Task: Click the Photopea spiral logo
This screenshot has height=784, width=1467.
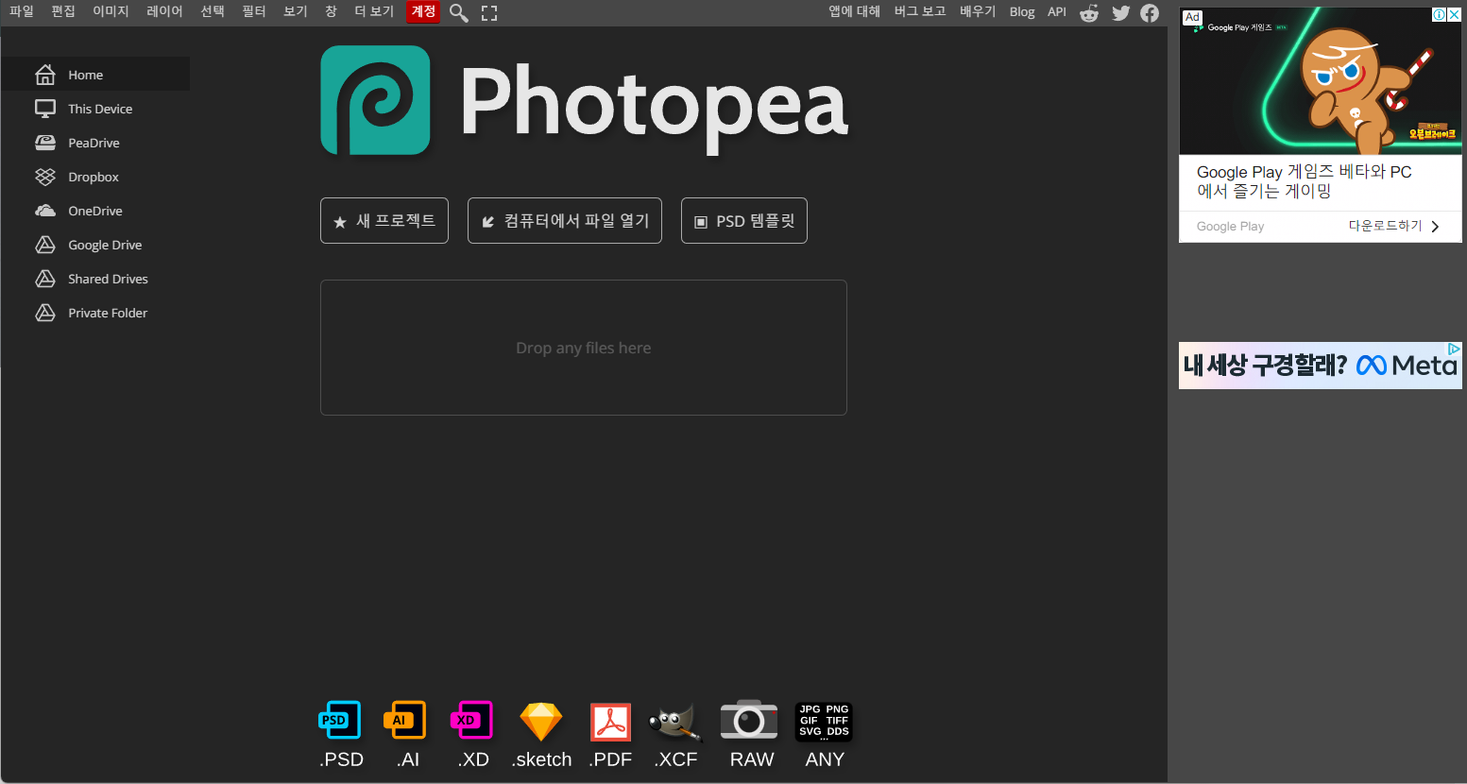Action: pos(376,100)
